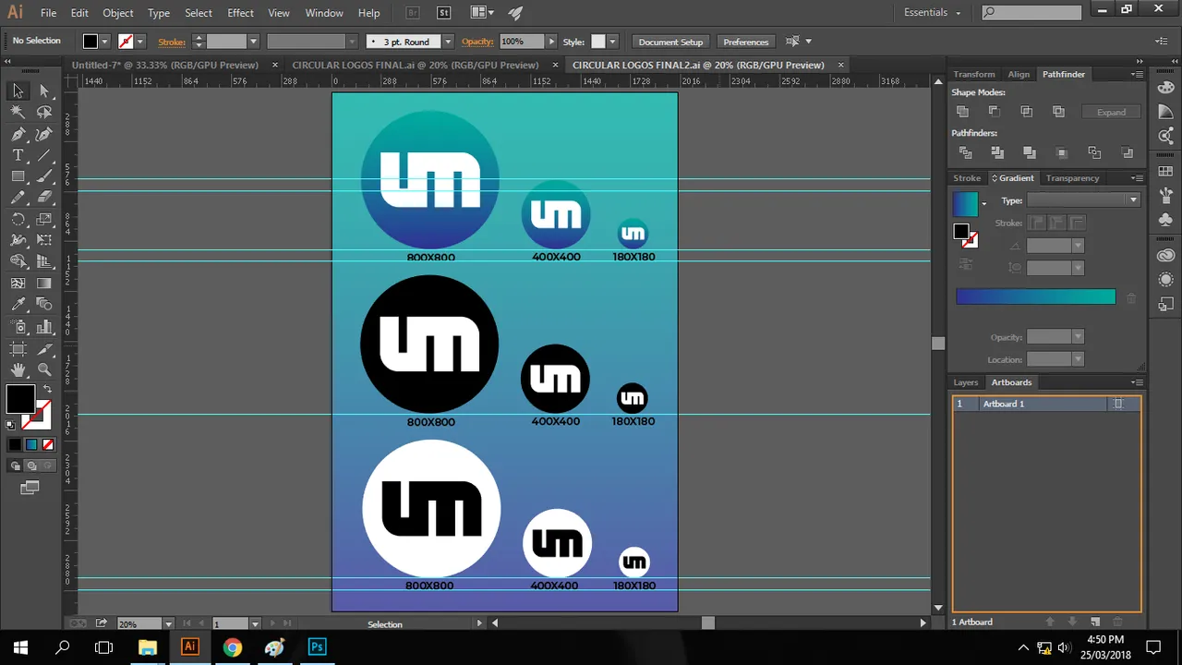The image size is (1182, 665).
Task: Click the large black Fill swatch in toolbox
Action: pos(20,400)
